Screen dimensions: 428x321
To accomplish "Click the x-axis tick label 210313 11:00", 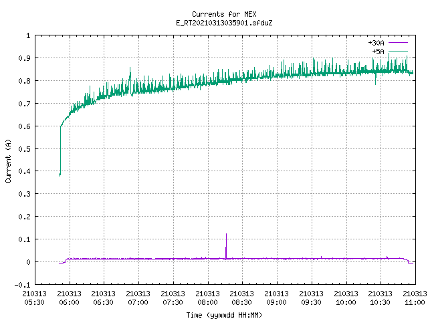I will click(415, 298).
